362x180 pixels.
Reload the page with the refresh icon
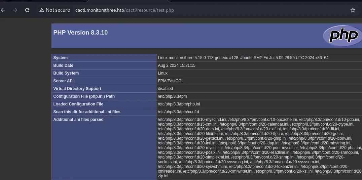(27, 10)
